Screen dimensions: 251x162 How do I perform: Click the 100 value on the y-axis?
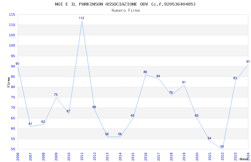tap(12, 45)
